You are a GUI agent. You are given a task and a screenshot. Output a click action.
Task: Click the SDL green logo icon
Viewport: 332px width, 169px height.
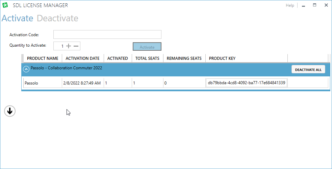pyautogui.click(x=5, y=5)
